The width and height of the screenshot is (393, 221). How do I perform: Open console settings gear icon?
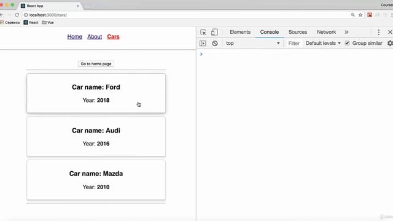coord(390,43)
